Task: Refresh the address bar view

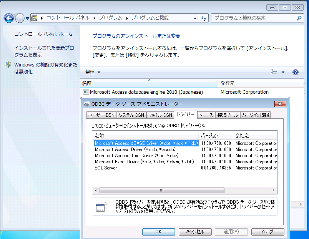Action: coord(204,18)
